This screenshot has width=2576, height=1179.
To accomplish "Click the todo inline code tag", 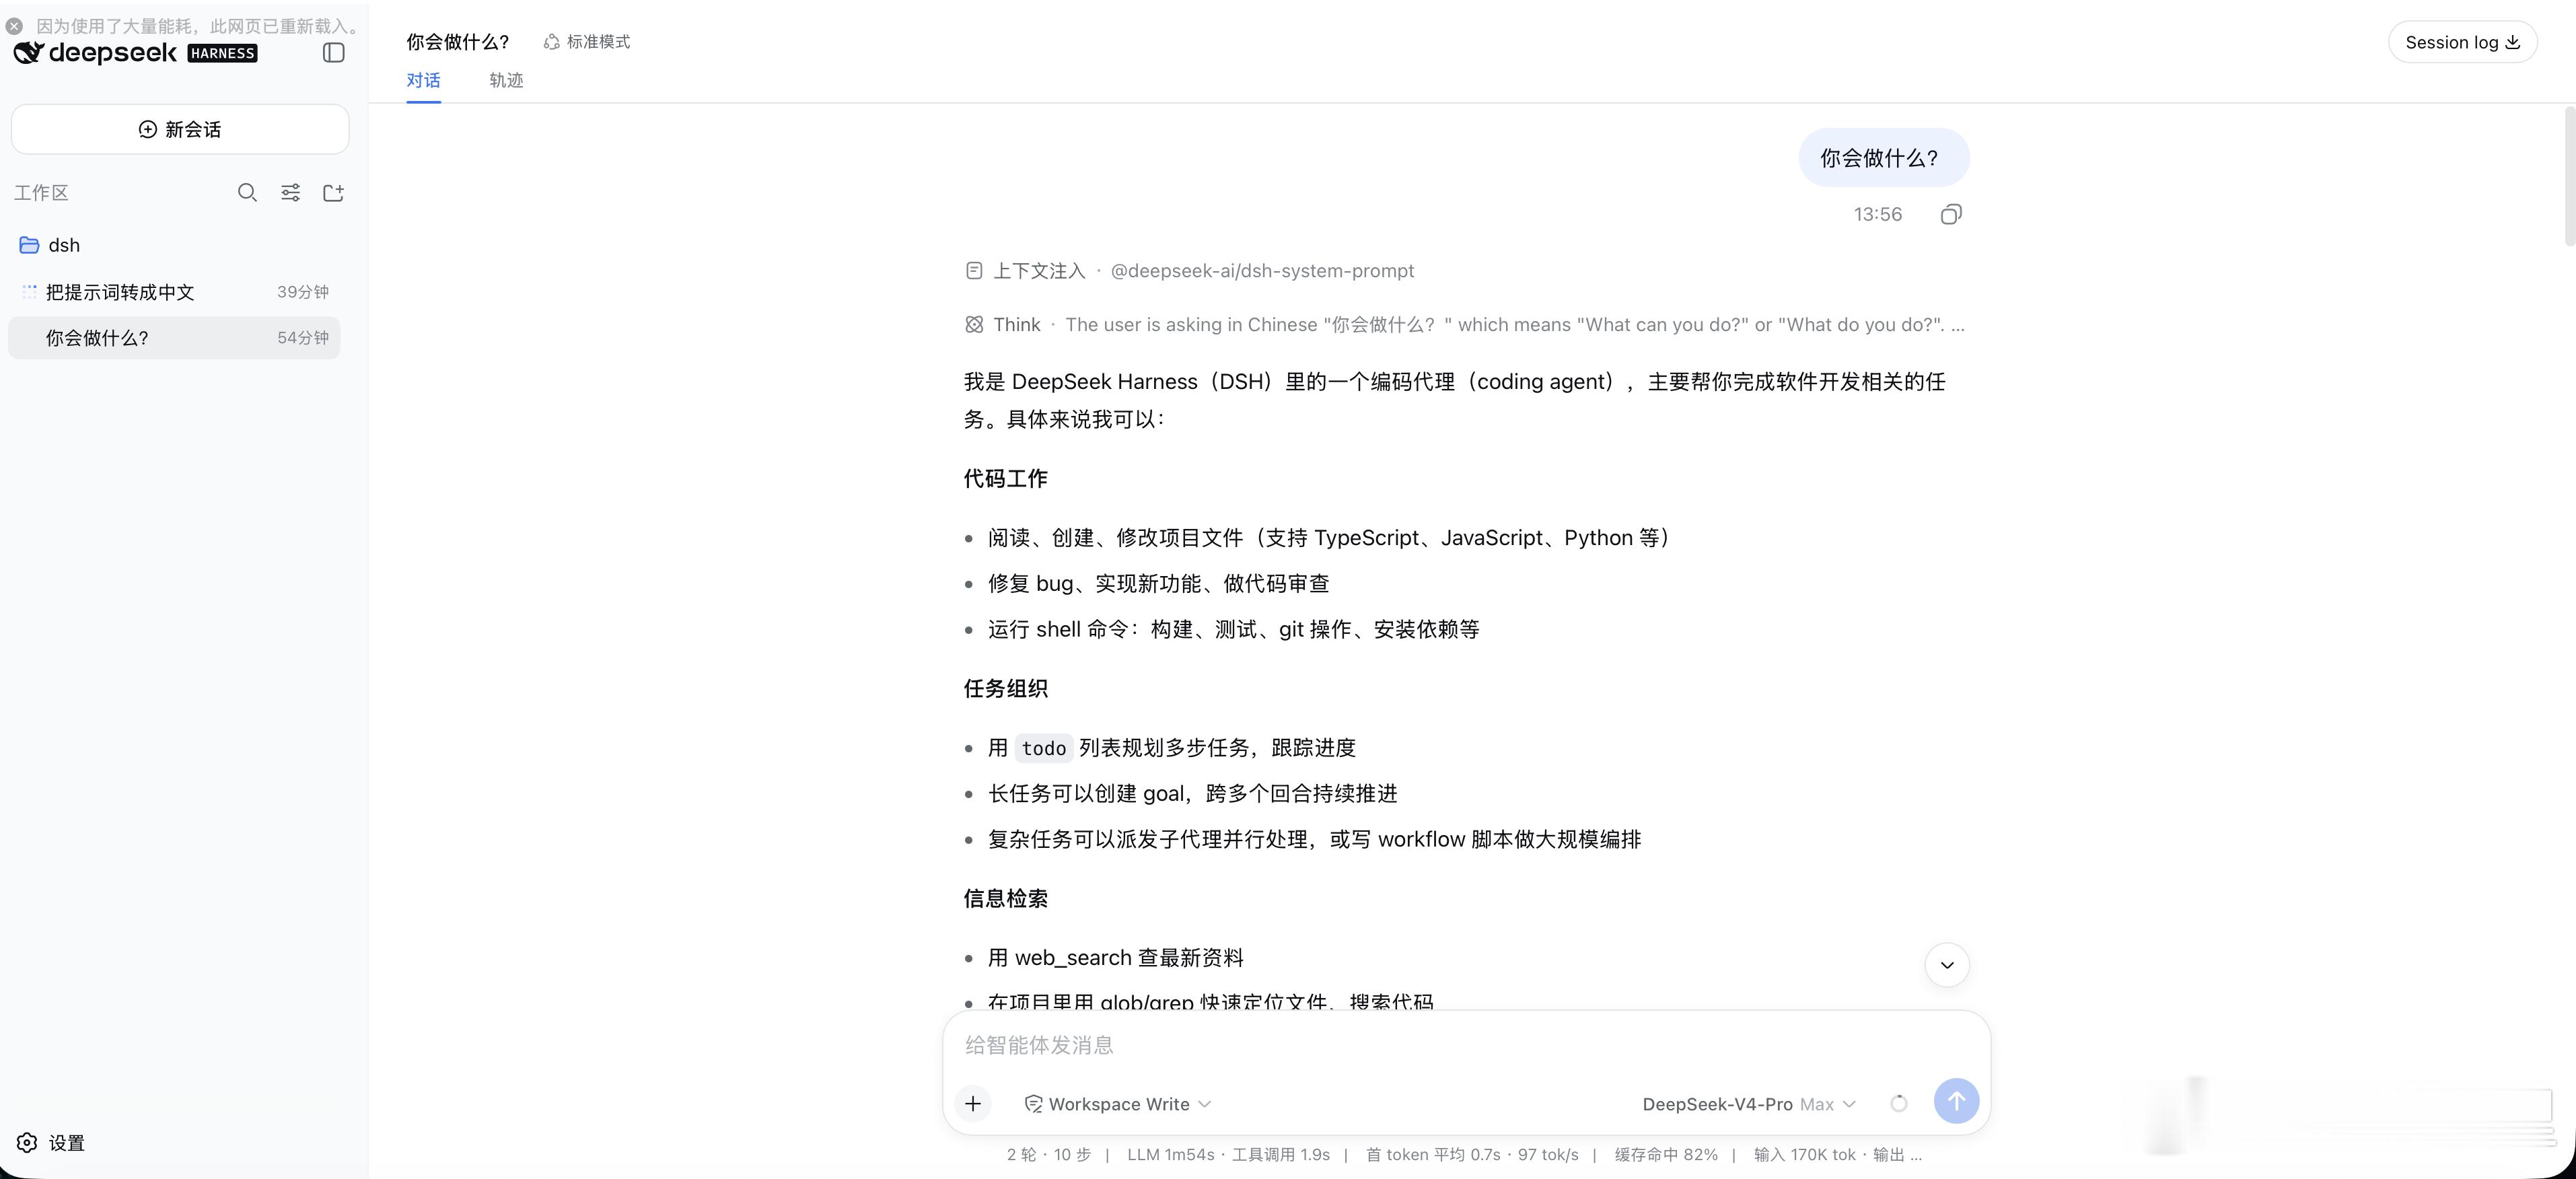I will (1043, 748).
